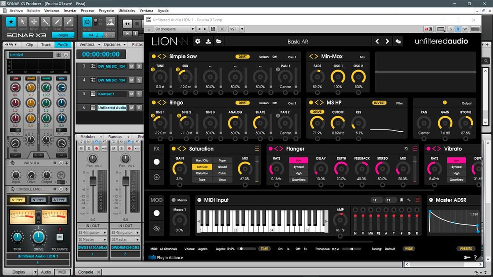Viewport: 493px width, 277px height.
Task: Click LION save preset download icon
Action: (208, 41)
